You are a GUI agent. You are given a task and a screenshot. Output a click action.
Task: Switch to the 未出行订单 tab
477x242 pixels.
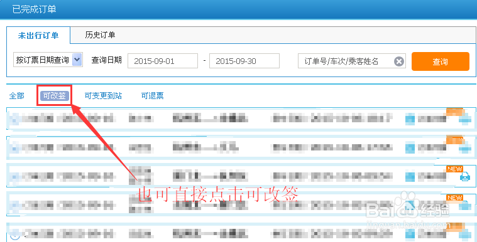coord(38,36)
